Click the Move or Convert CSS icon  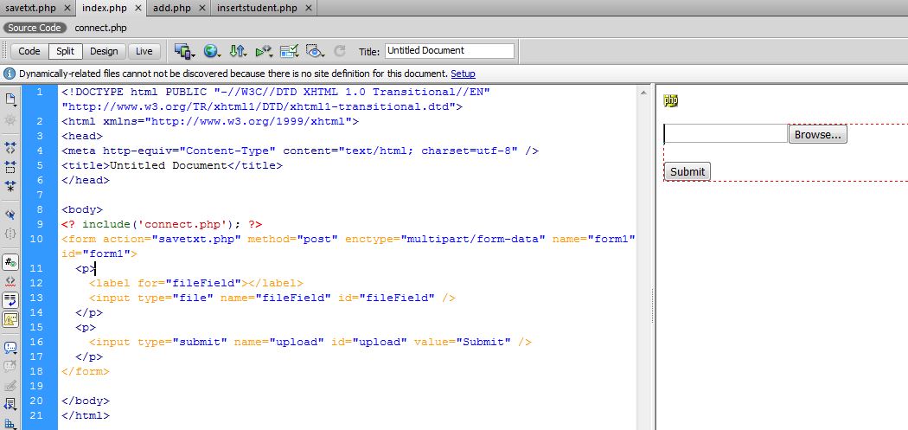point(10,424)
